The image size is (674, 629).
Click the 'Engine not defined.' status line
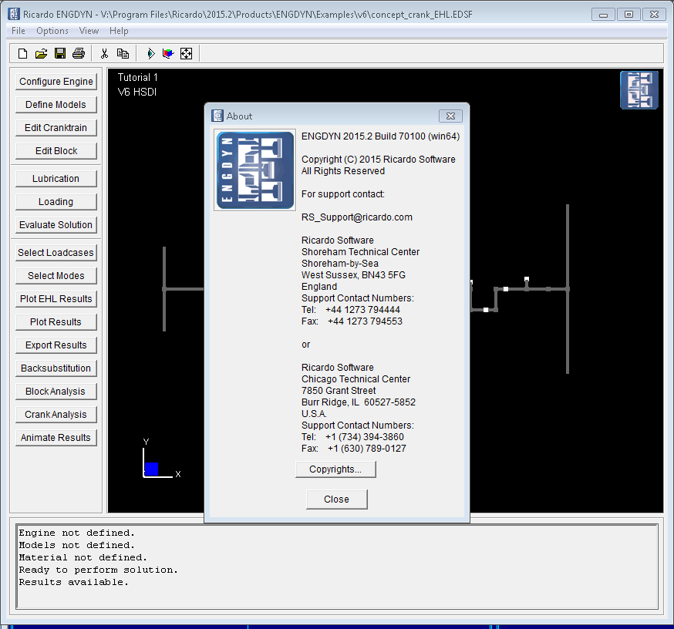(x=76, y=533)
